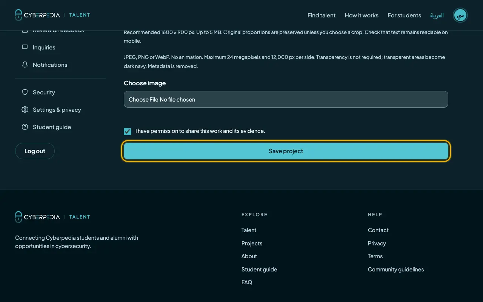Log out of the account
Image resolution: width=483 pixels, height=302 pixels.
pos(35,151)
